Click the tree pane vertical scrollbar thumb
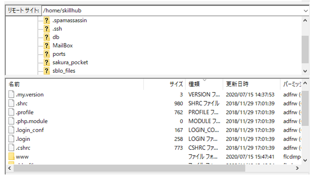Image resolution: width=313 pixels, height=177 pixels. 305,50
